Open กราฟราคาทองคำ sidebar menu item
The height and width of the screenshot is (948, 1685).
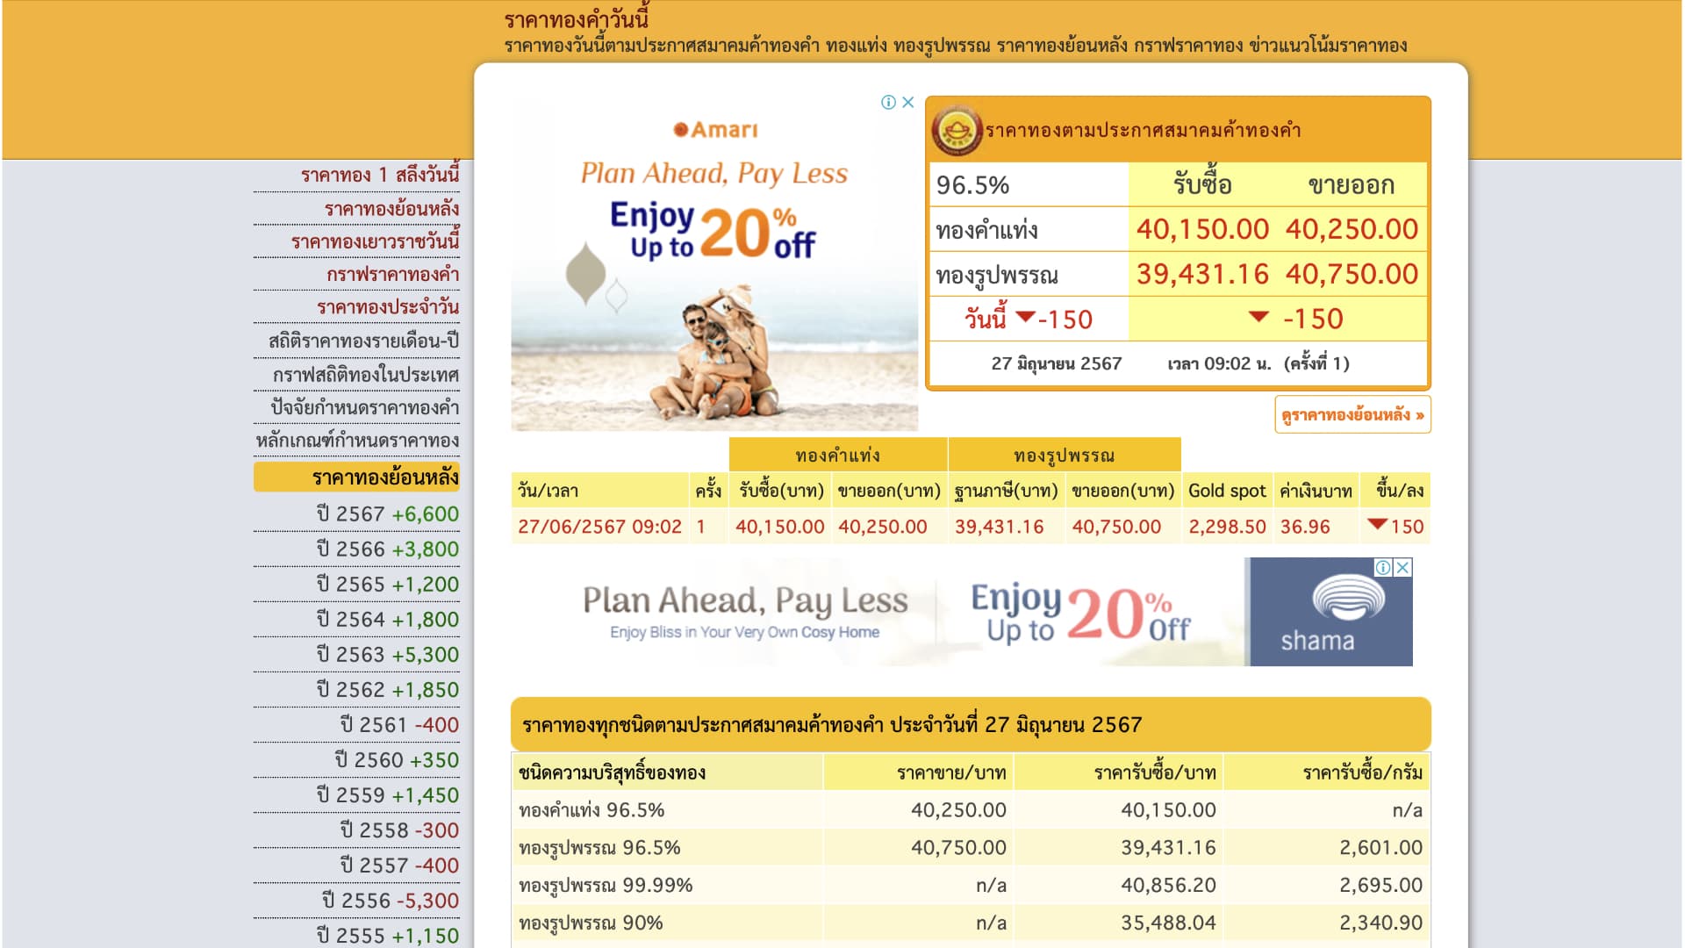[x=392, y=275]
